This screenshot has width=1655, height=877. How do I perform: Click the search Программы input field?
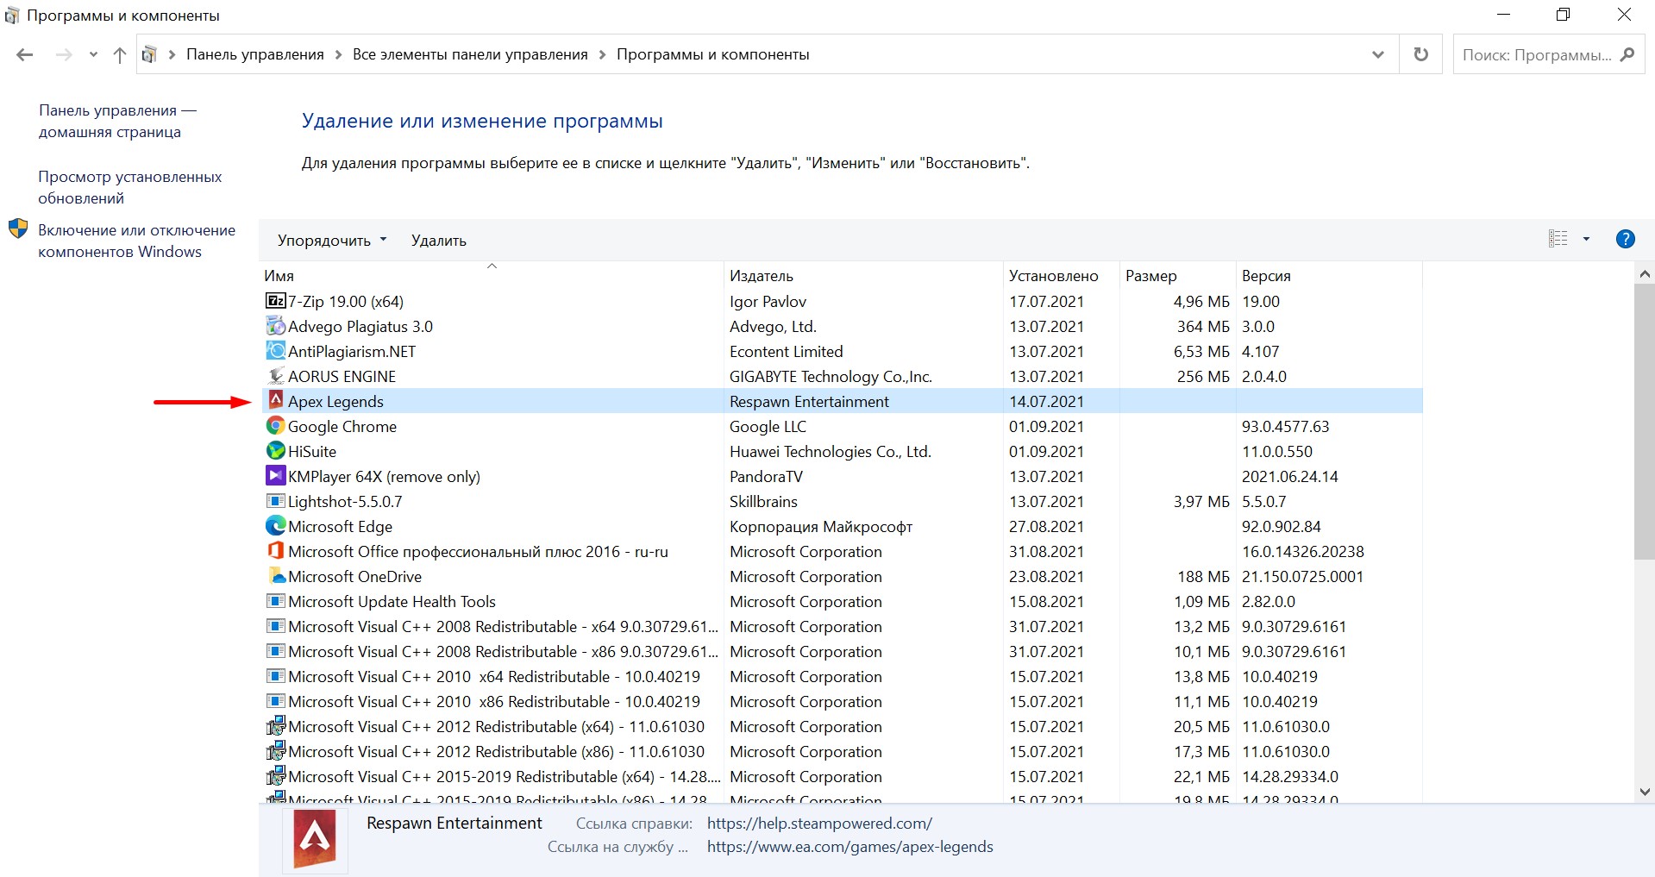1536,54
